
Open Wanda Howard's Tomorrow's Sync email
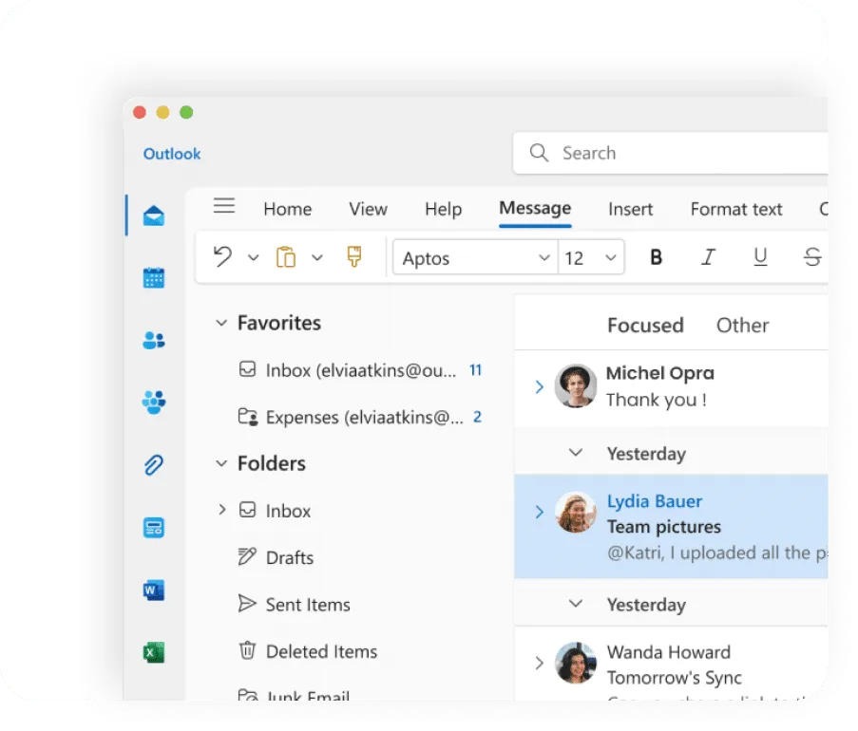tap(672, 665)
